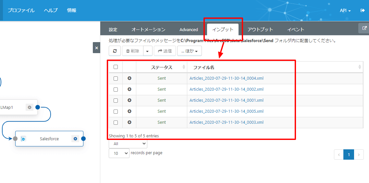
Task: Open XMLMap1 connector gear settings
Action: [30, 107]
